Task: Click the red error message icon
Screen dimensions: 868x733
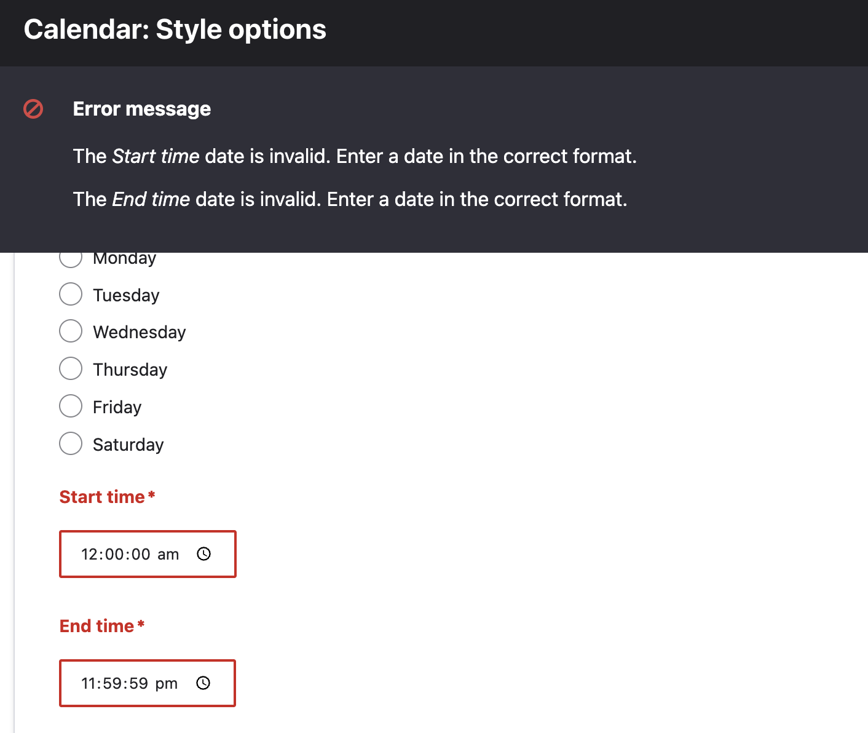Action: [x=33, y=109]
